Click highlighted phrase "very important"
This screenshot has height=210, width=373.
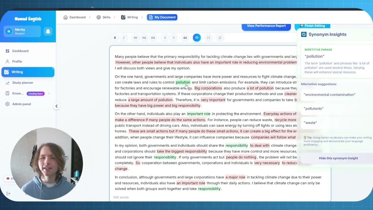coord(213,100)
